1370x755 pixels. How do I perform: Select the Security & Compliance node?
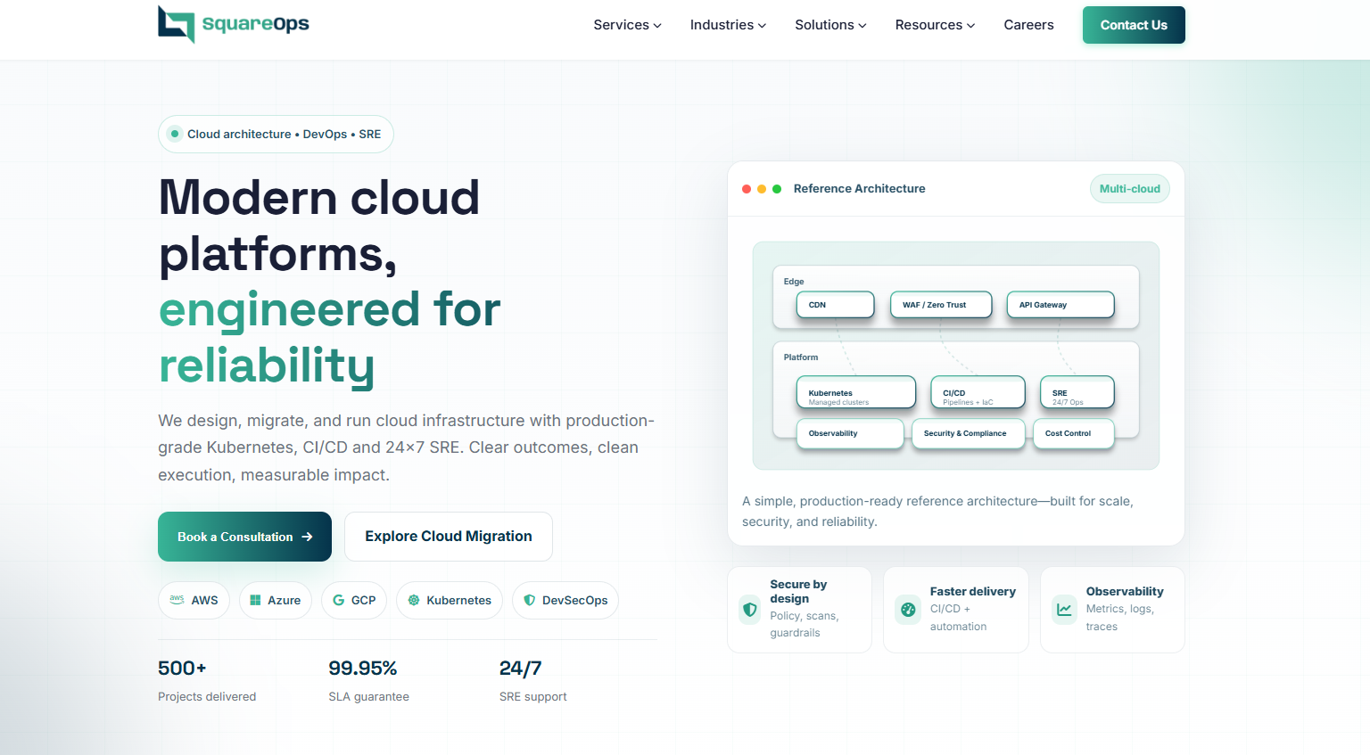968,434
